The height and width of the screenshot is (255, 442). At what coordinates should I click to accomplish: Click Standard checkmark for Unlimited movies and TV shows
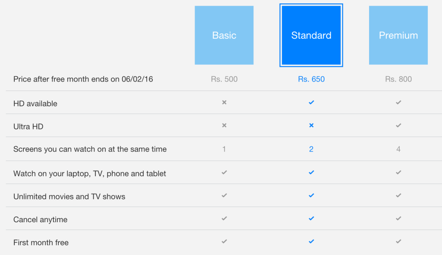tap(311, 195)
